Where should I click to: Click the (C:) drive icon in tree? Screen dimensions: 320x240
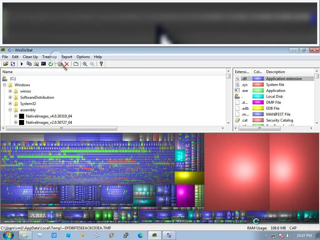tap(5, 78)
